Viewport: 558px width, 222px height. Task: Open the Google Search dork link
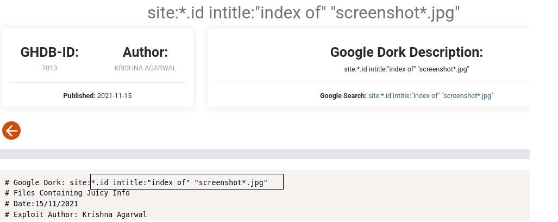click(x=431, y=96)
